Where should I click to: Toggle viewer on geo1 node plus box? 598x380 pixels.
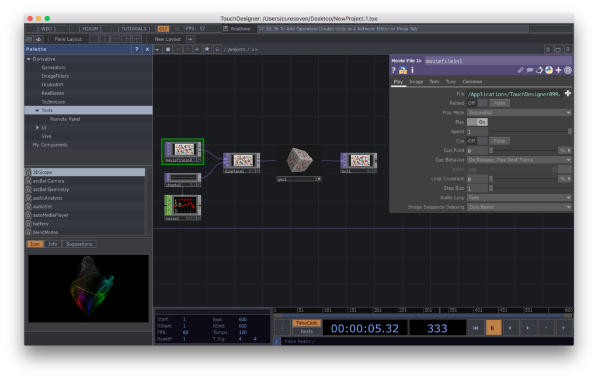(x=319, y=179)
